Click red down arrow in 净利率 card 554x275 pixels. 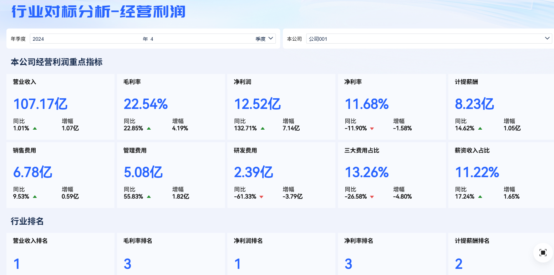(372, 129)
